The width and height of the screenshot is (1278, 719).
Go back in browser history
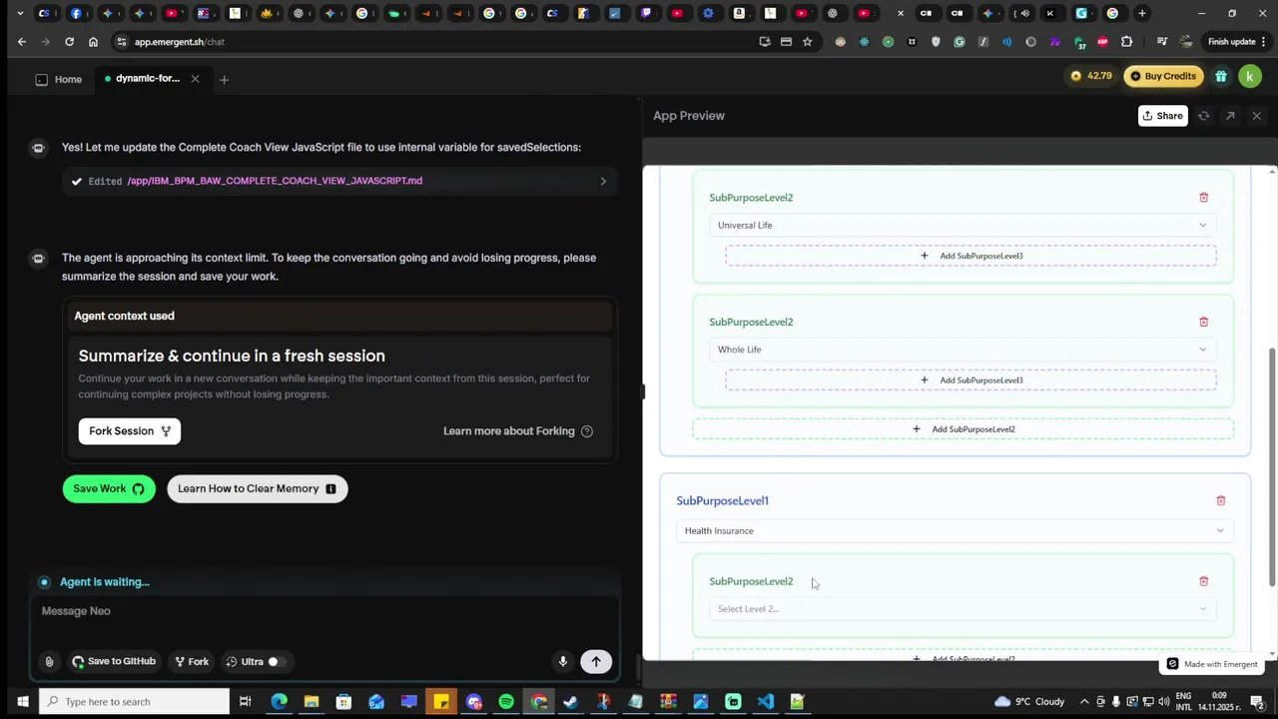pyautogui.click(x=22, y=42)
